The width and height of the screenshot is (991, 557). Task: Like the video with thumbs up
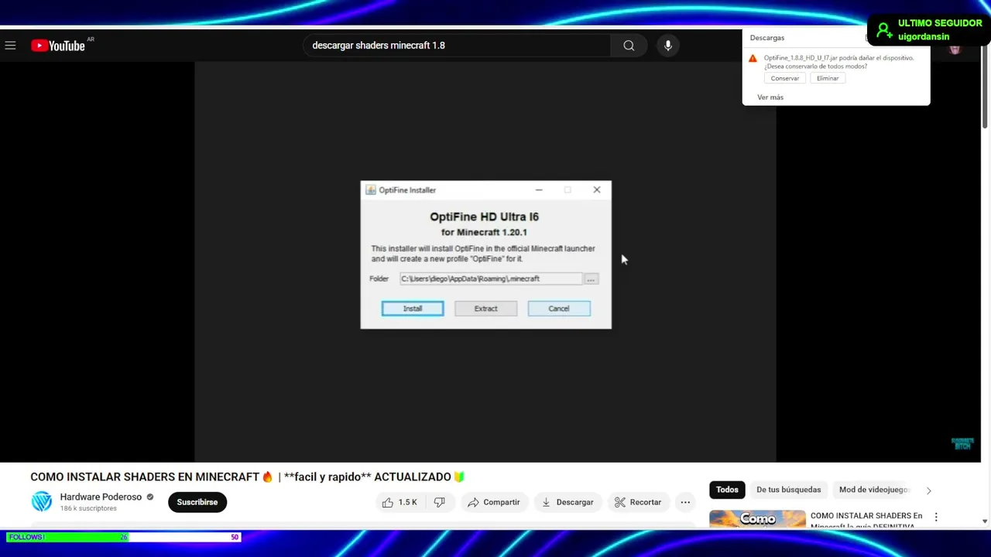399,502
